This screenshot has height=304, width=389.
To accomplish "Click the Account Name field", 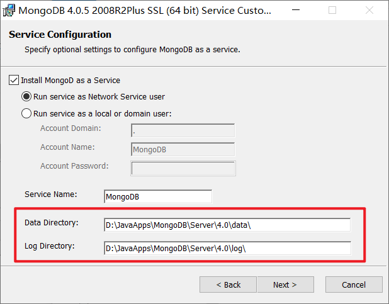I will 183,149.
